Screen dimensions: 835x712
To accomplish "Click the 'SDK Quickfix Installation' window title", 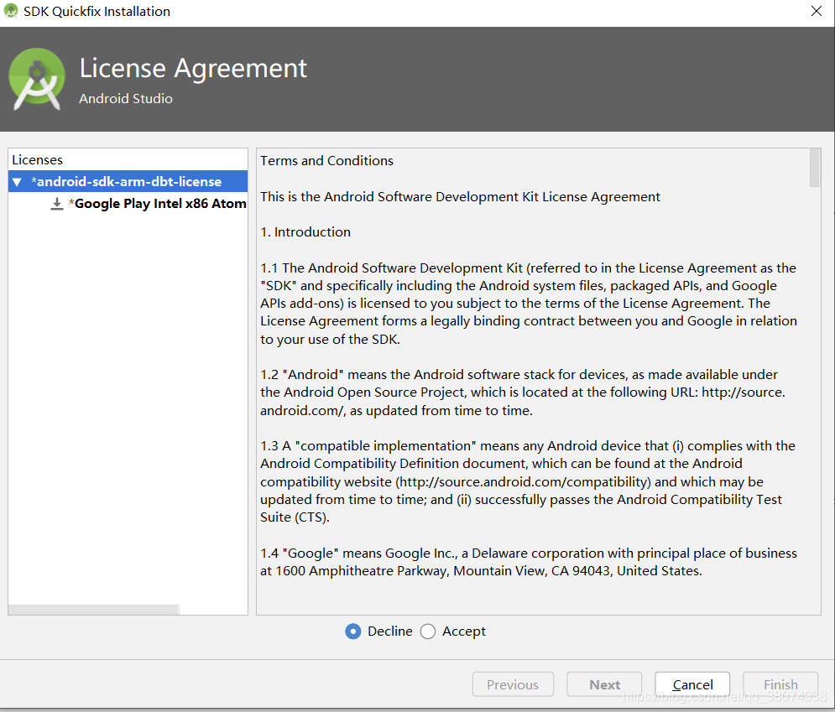I will pyautogui.click(x=97, y=11).
